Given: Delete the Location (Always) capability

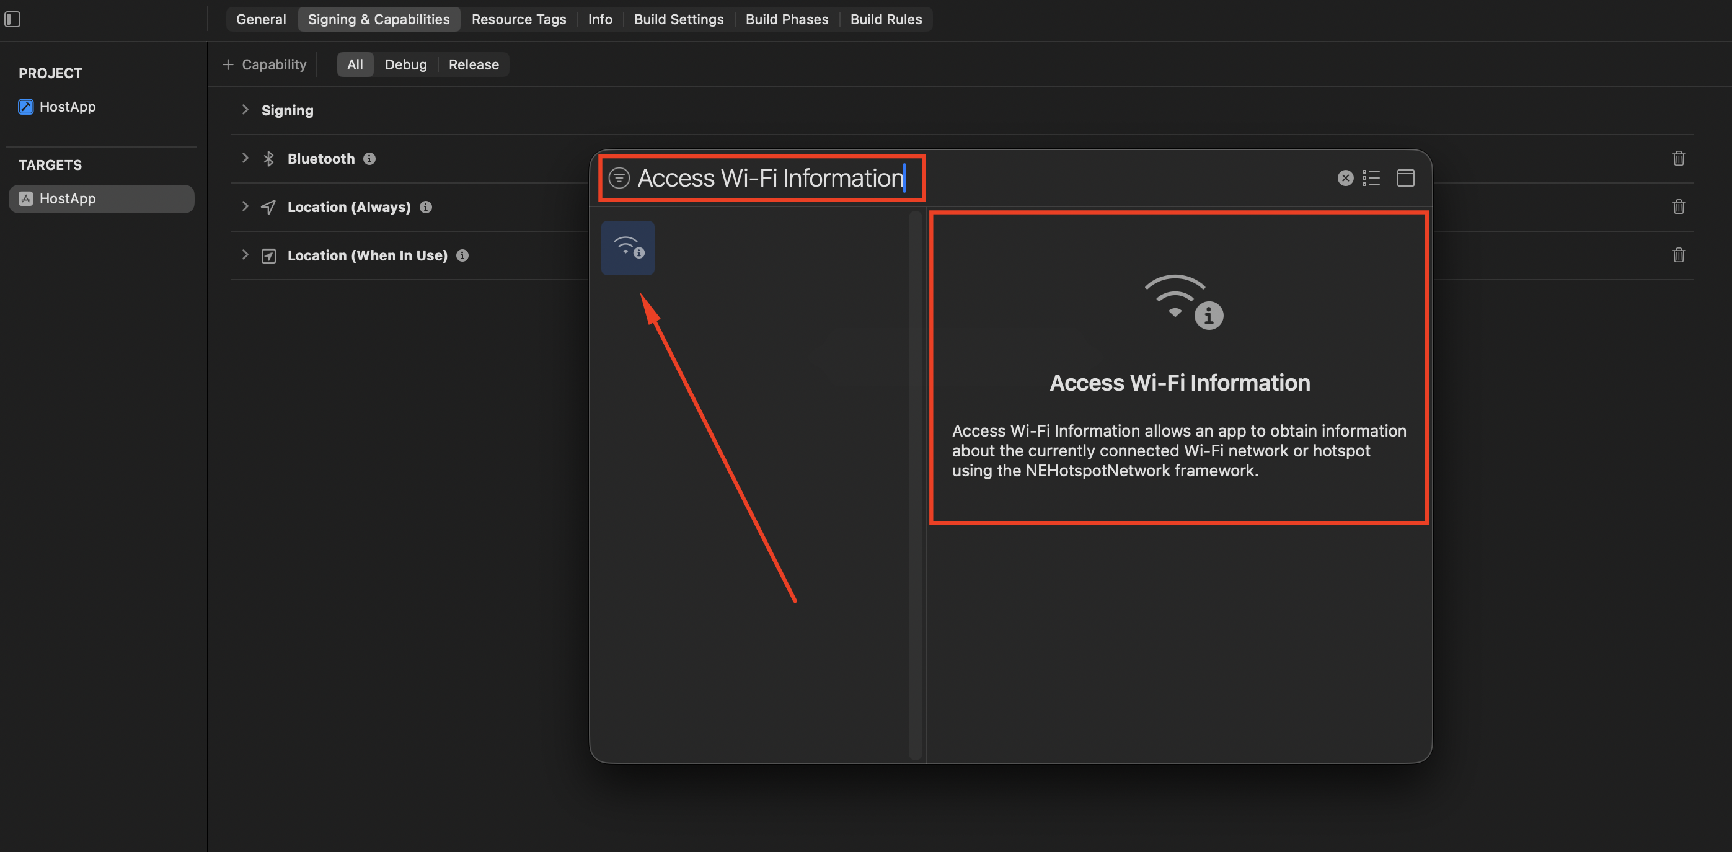Looking at the screenshot, I should pyautogui.click(x=1678, y=206).
